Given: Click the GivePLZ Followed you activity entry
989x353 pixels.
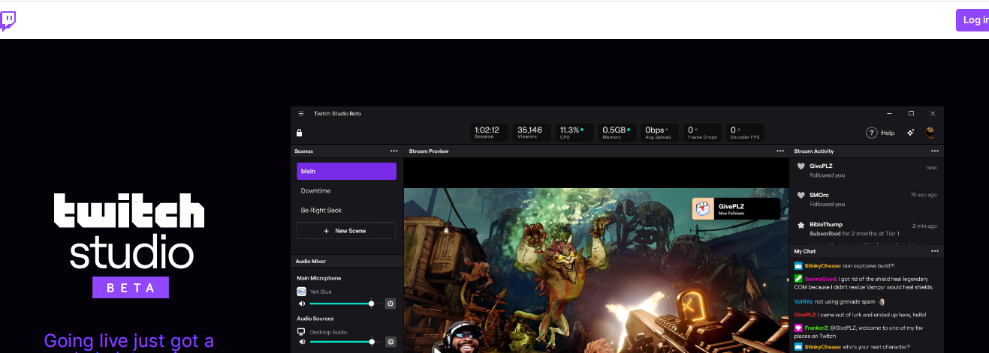Looking at the screenshot, I should coord(867,171).
